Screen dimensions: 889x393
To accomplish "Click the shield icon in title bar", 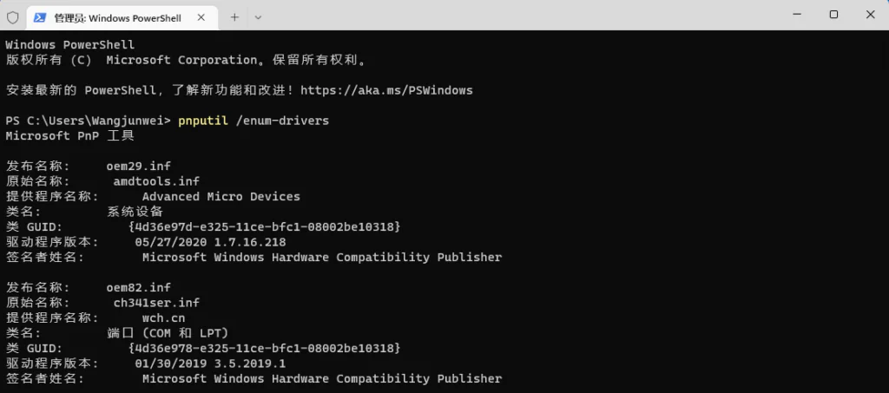I will [x=12, y=17].
